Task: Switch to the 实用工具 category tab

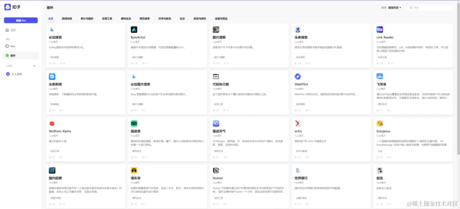Action: (x=107, y=19)
